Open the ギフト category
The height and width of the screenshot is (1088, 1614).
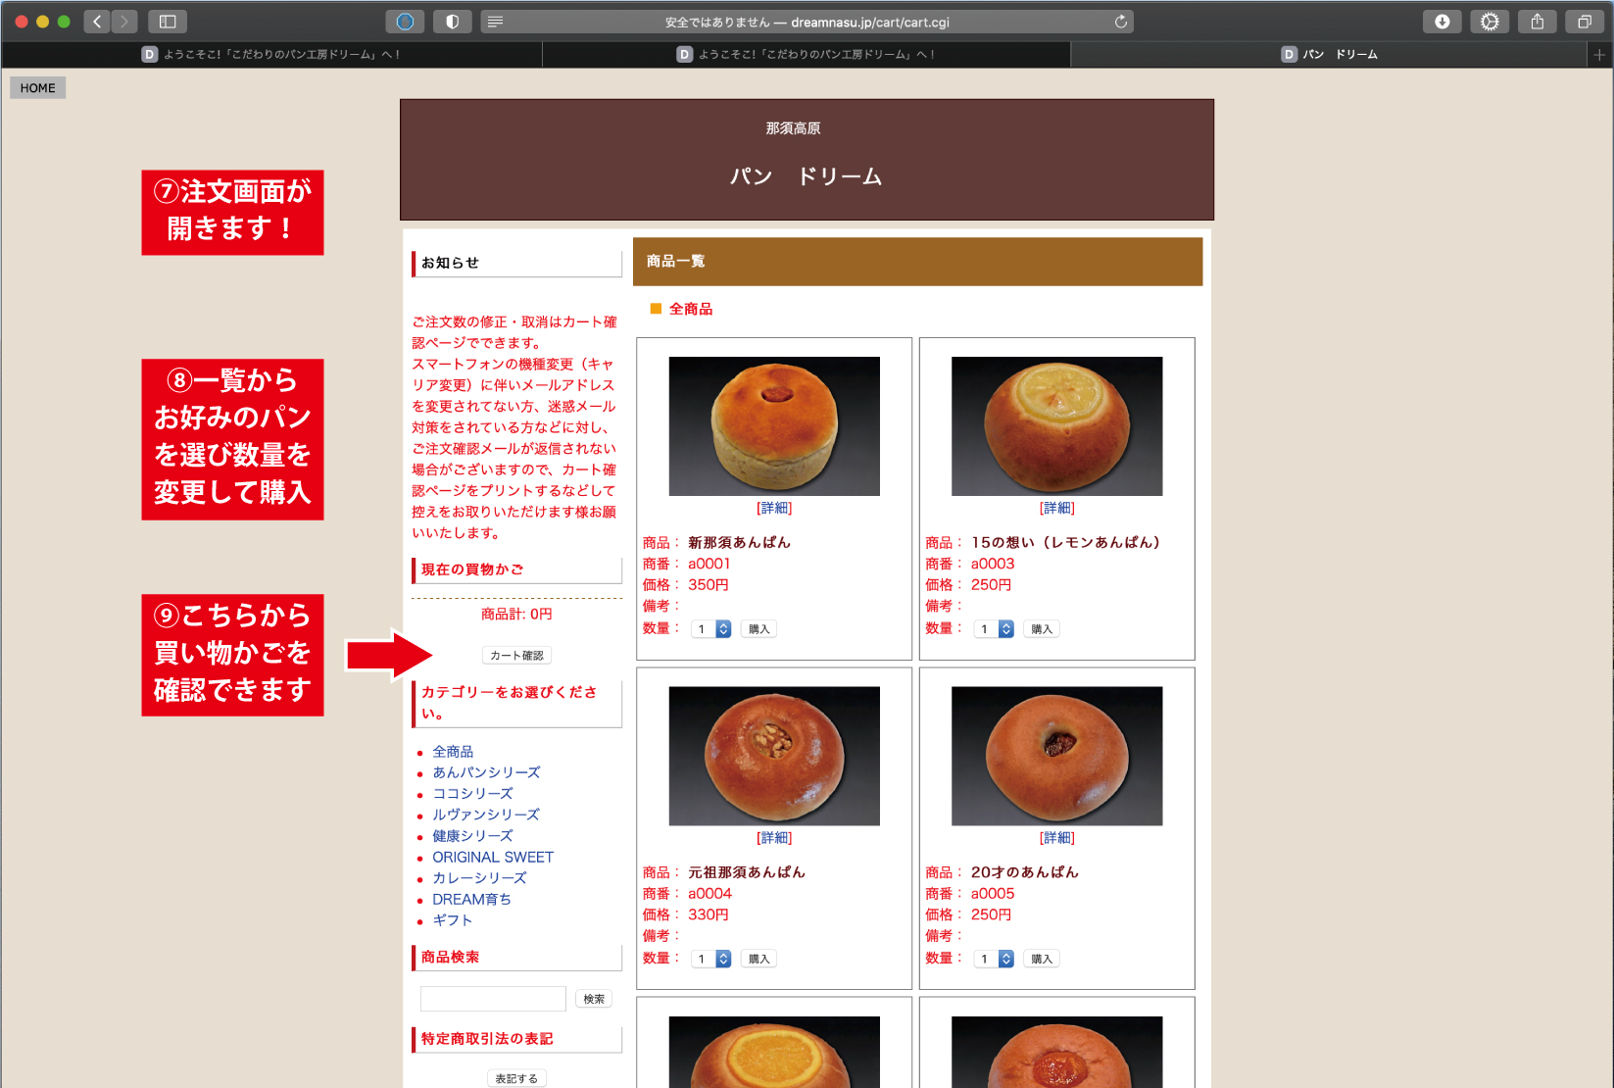pyautogui.click(x=452, y=920)
